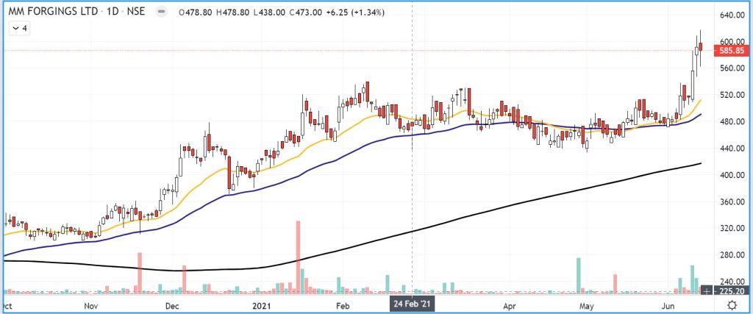Click the tall green volume bar near May
This screenshot has width=753, height=314.
coord(579,274)
